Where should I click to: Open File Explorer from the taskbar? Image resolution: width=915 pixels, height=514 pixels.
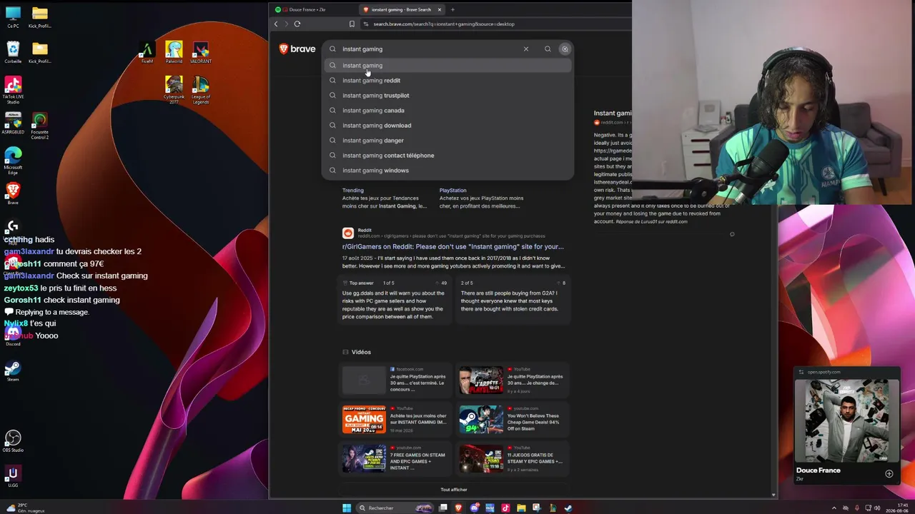[x=522, y=508]
